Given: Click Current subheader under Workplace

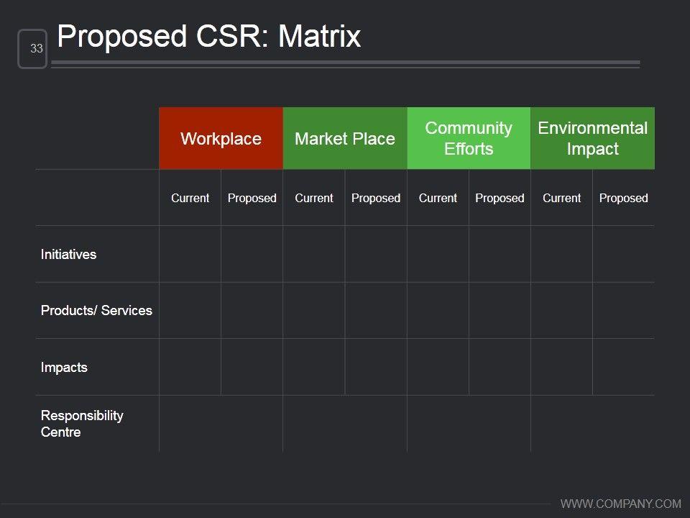Looking at the screenshot, I should (190, 198).
